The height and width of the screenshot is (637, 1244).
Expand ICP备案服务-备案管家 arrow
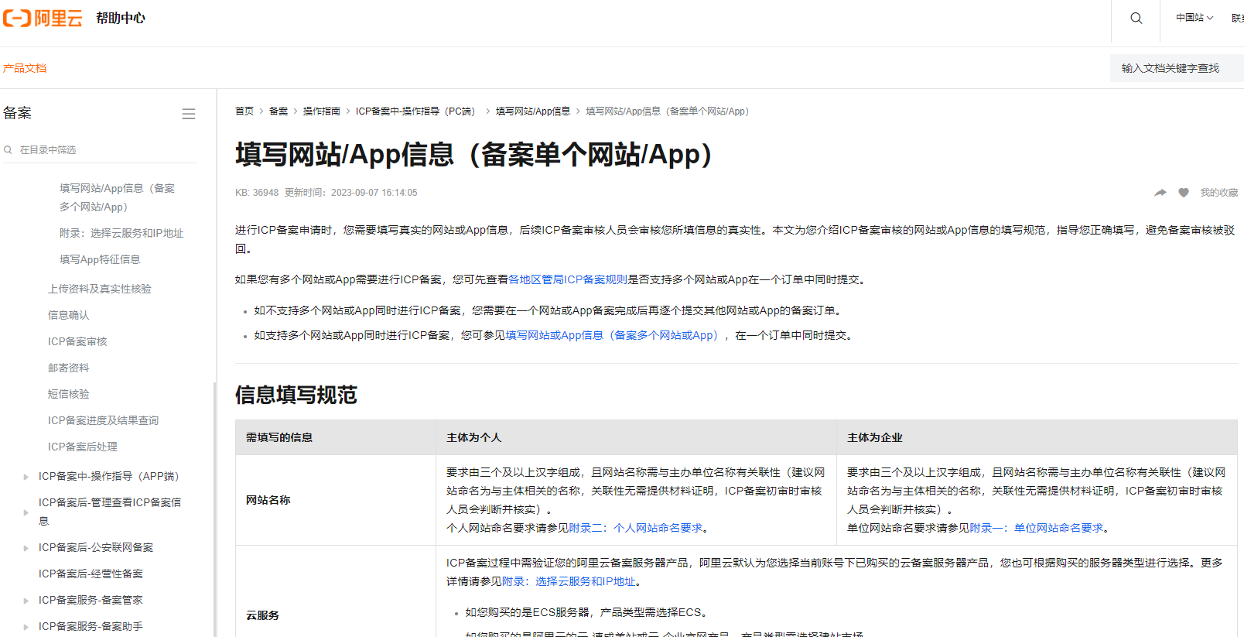26,601
